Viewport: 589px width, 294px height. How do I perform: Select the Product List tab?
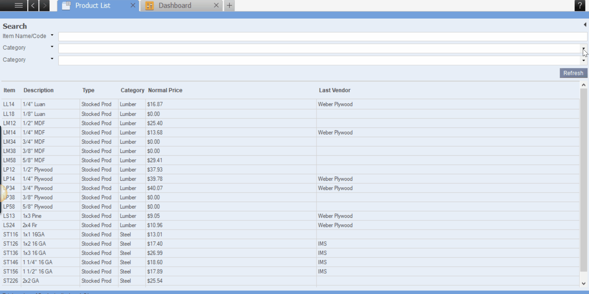click(93, 6)
